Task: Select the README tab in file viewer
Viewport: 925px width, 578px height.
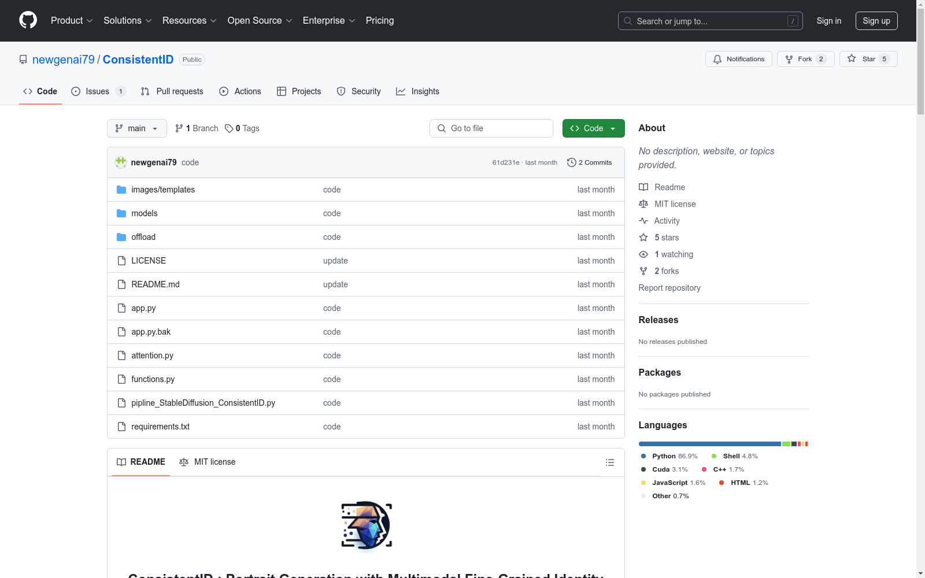Action: point(141,462)
